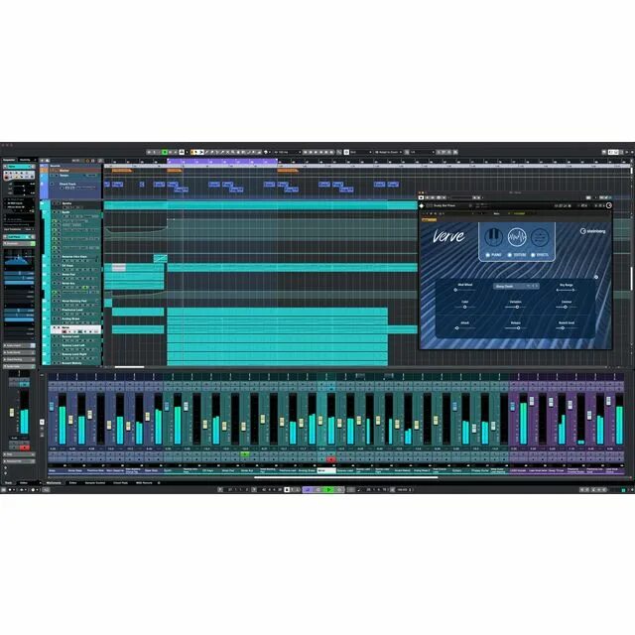Click the Mod Wheel slider in Verve
The width and height of the screenshot is (635, 635).
[x=464, y=290]
